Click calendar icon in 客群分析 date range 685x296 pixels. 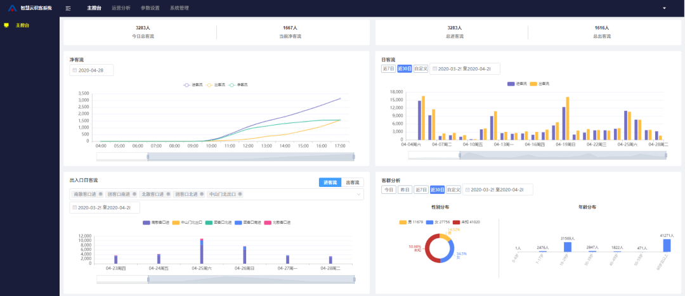click(x=468, y=190)
